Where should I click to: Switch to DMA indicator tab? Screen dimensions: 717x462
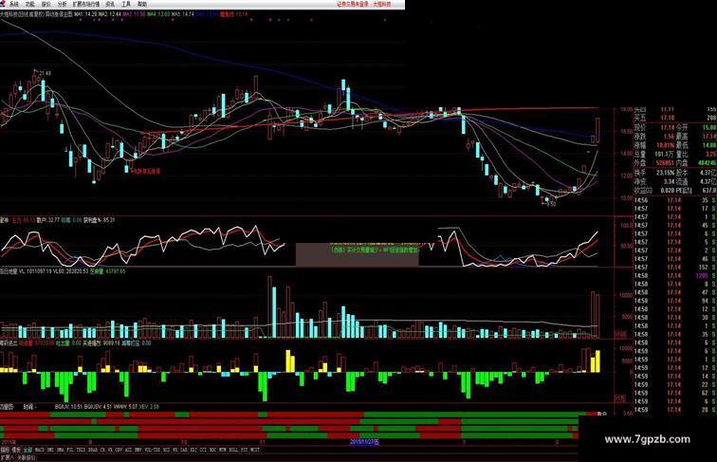60,450
